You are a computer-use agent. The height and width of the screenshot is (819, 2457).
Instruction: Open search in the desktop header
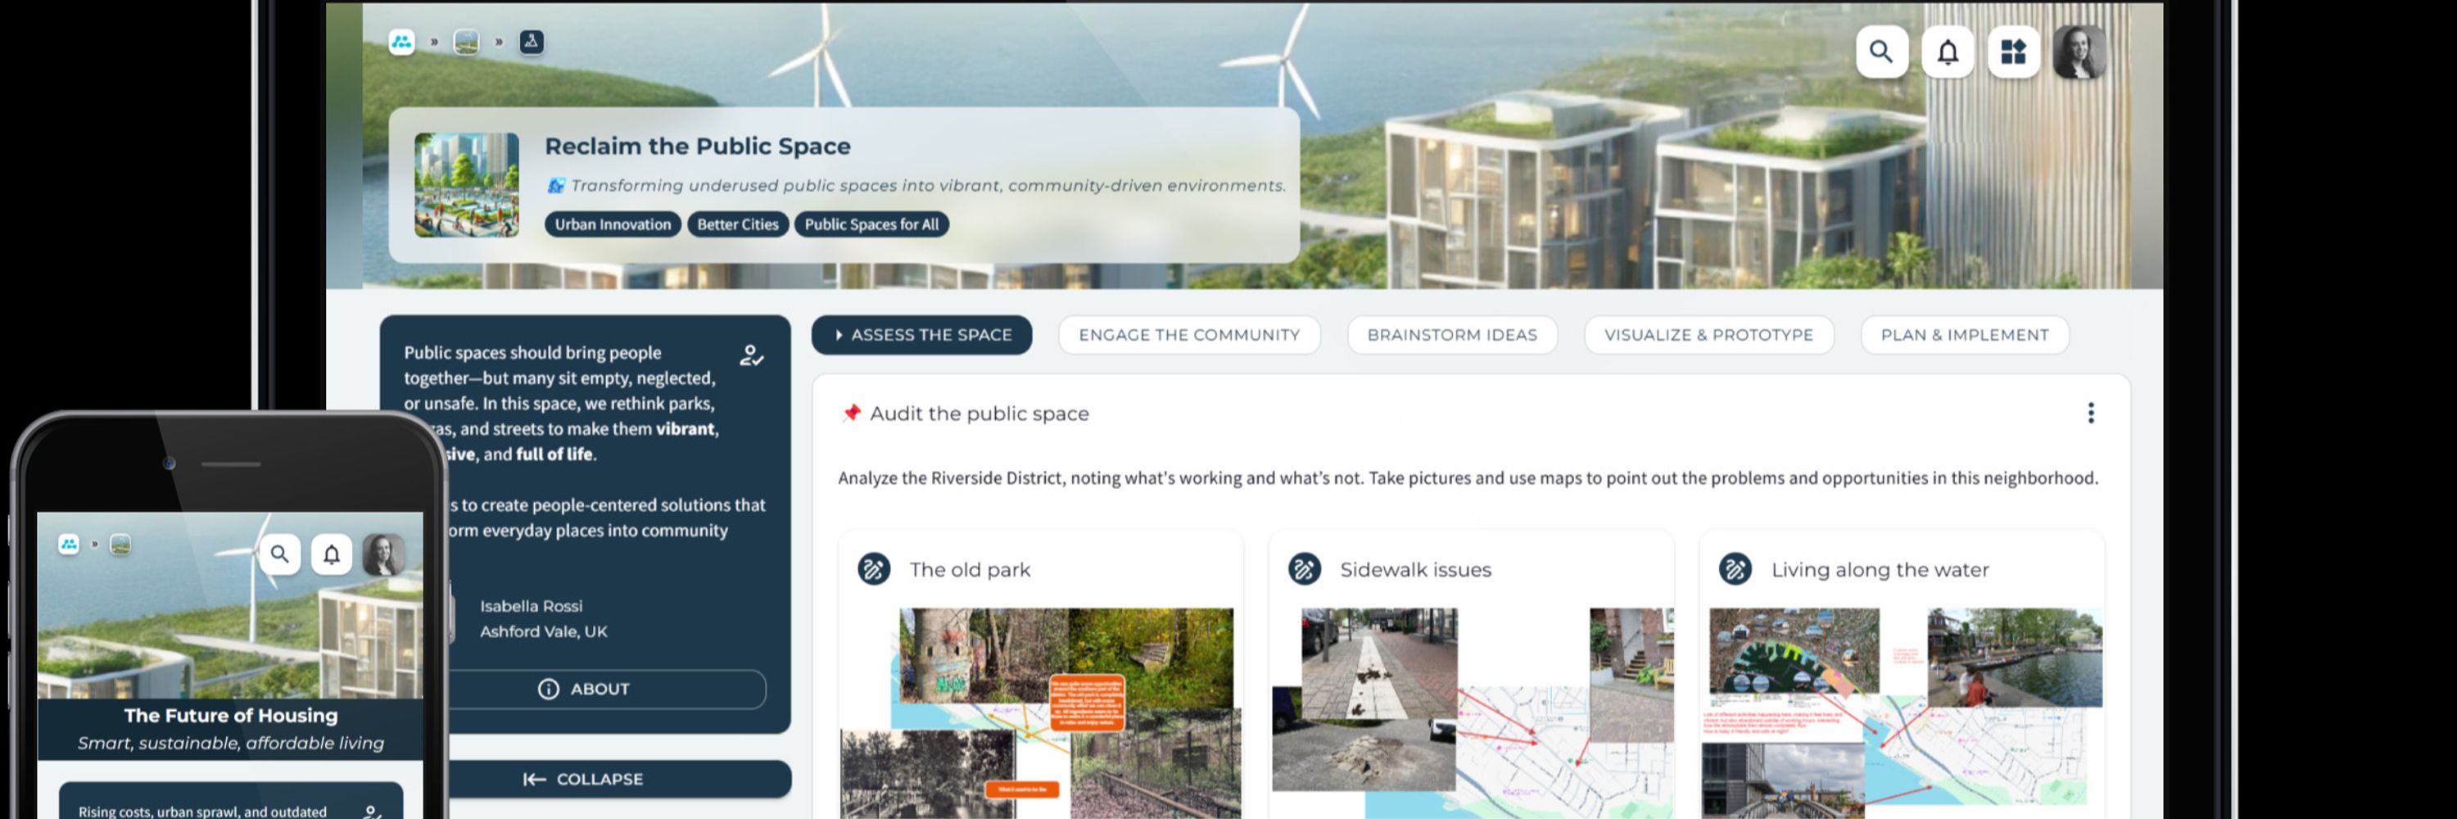click(1881, 52)
